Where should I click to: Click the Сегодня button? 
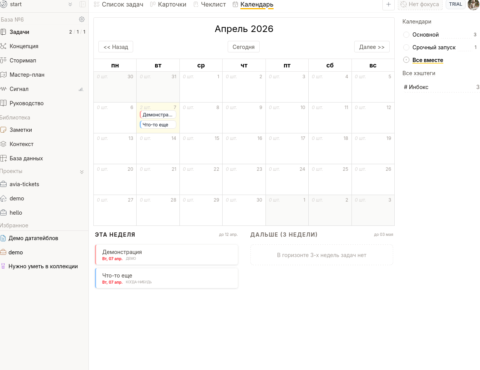pyautogui.click(x=243, y=47)
